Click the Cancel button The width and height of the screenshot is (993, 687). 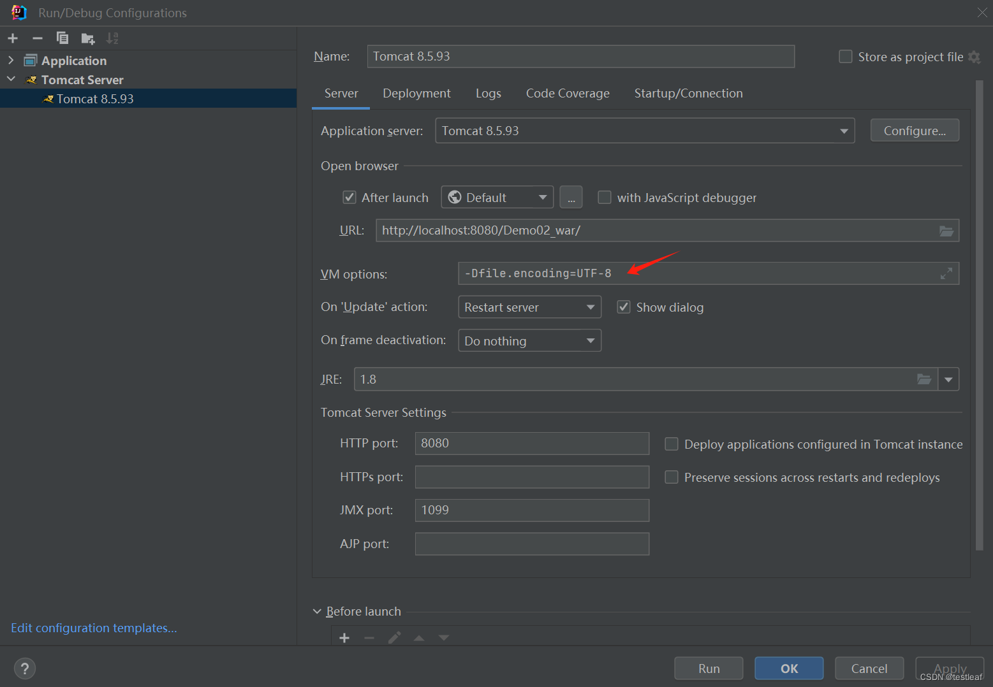tap(869, 669)
